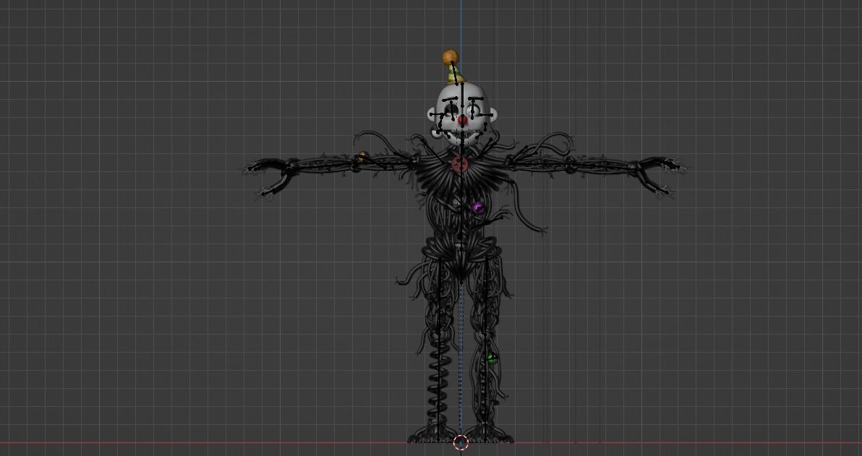Screen dimensions: 862x456
Task: Select the orange pom-pom on the party hat
Action: [x=450, y=57]
